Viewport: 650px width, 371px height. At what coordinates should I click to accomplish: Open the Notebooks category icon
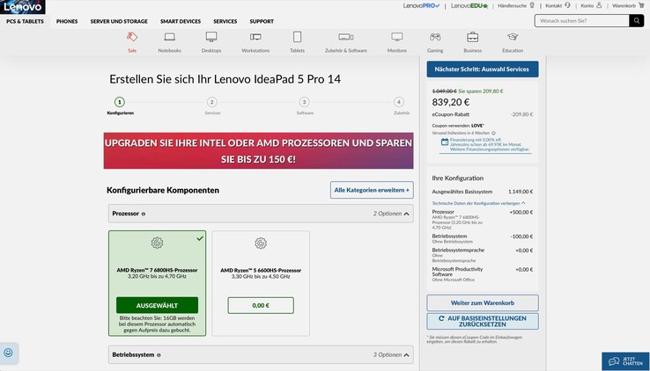(170, 38)
